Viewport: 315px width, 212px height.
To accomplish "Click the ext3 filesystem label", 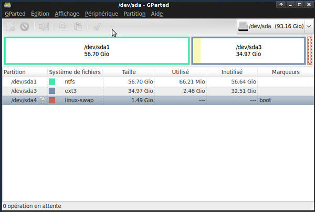I will pyautogui.click(x=70, y=91).
